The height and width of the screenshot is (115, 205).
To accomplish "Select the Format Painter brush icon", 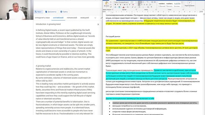I will [111, 7].
